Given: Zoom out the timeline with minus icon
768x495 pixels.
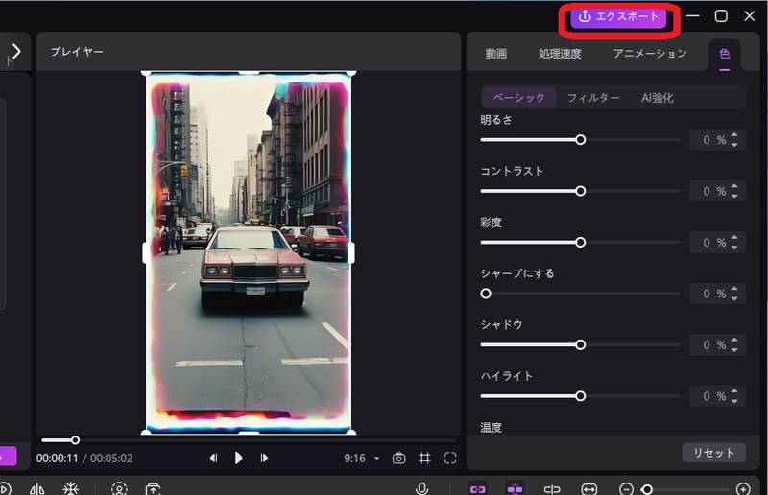Looking at the screenshot, I should coord(626,488).
